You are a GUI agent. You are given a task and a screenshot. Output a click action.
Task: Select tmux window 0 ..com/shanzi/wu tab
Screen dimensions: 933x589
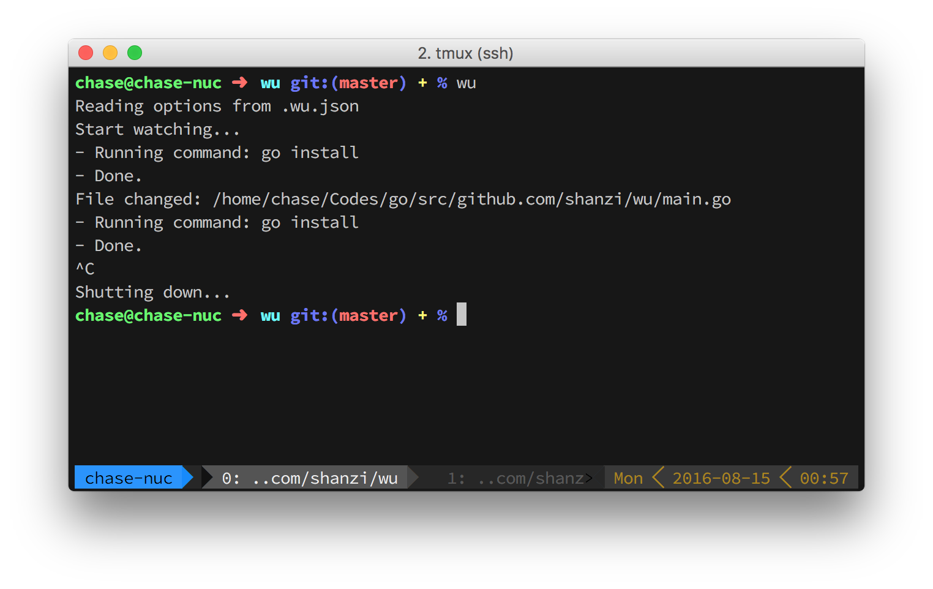click(310, 478)
